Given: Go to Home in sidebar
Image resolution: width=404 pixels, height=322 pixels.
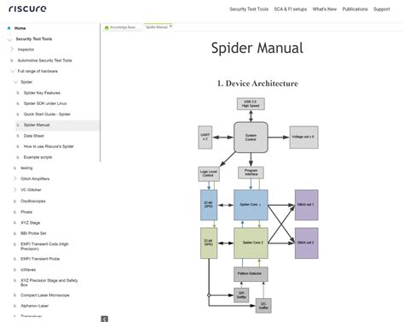Looking at the screenshot, I should 20,28.
